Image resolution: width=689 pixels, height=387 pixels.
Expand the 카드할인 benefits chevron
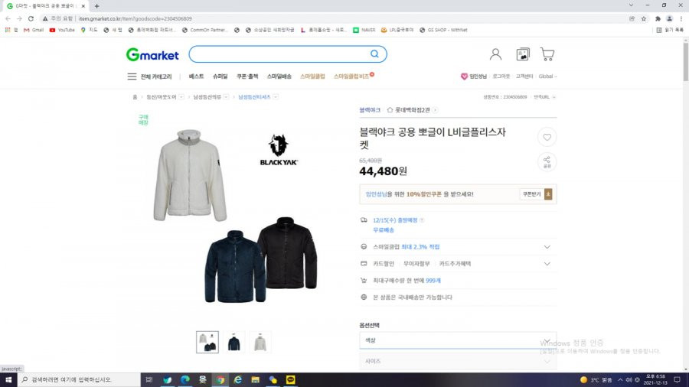coord(547,264)
